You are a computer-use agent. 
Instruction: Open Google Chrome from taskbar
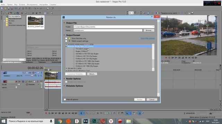coord(60,121)
